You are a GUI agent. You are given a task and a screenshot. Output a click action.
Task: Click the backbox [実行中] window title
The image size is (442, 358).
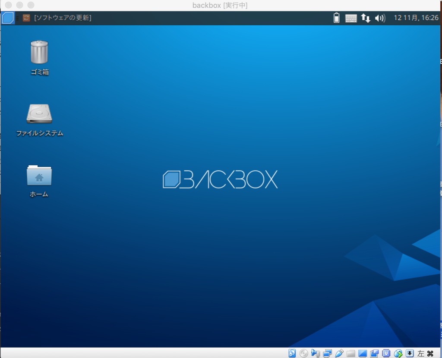pyautogui.click(x=220, y=5)
